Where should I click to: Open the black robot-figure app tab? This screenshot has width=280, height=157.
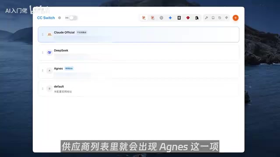(x=196, y=18)
